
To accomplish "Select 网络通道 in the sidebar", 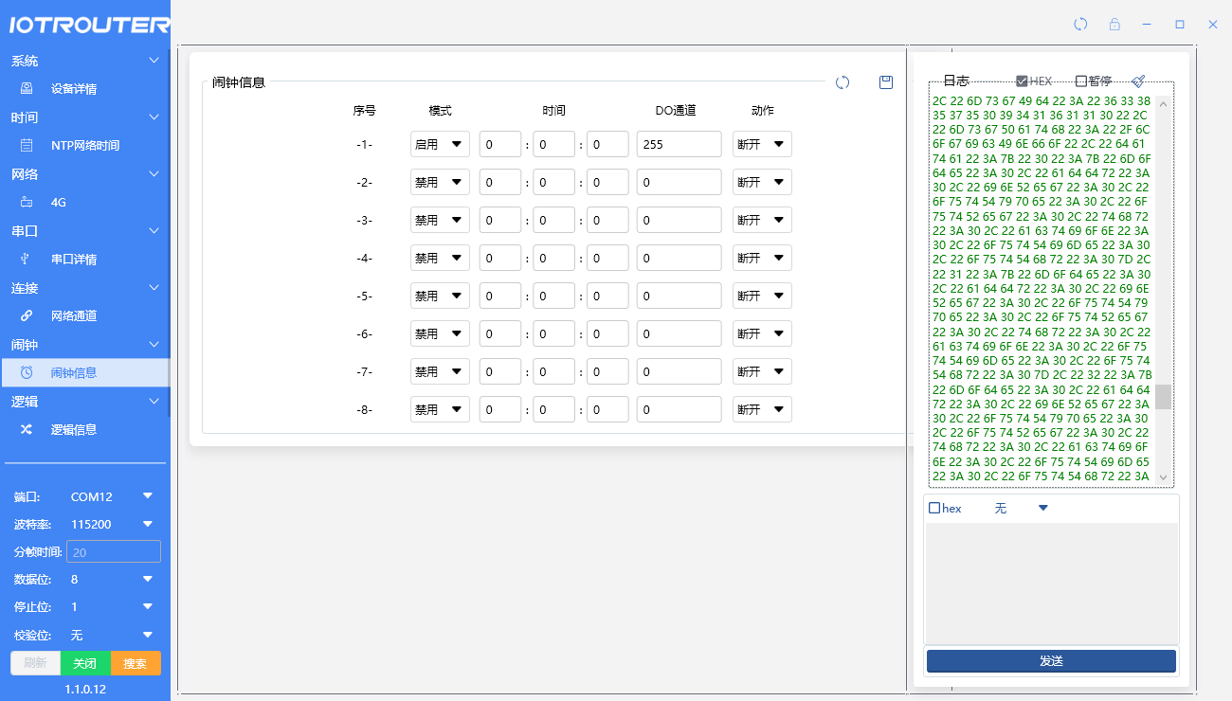I will tap(74, 316).
